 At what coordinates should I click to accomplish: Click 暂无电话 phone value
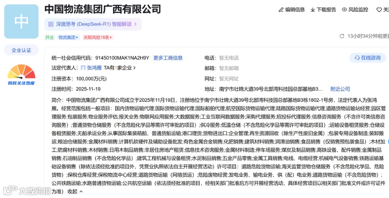coord(229,58)
